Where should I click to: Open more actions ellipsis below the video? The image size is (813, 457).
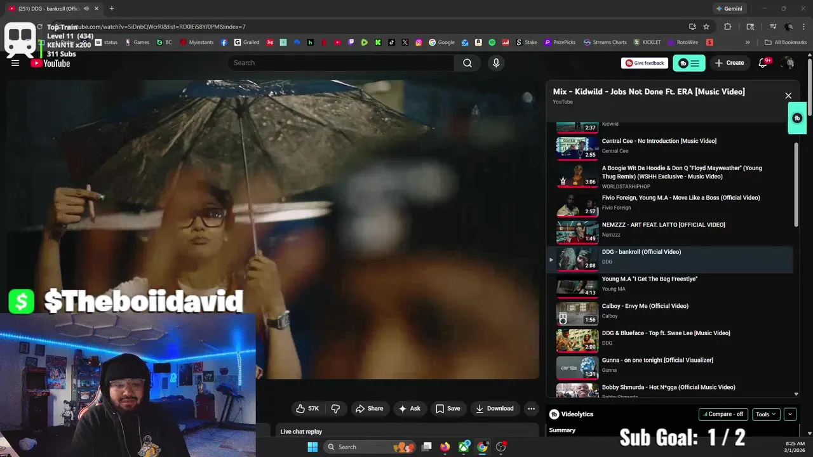point(532,409)
